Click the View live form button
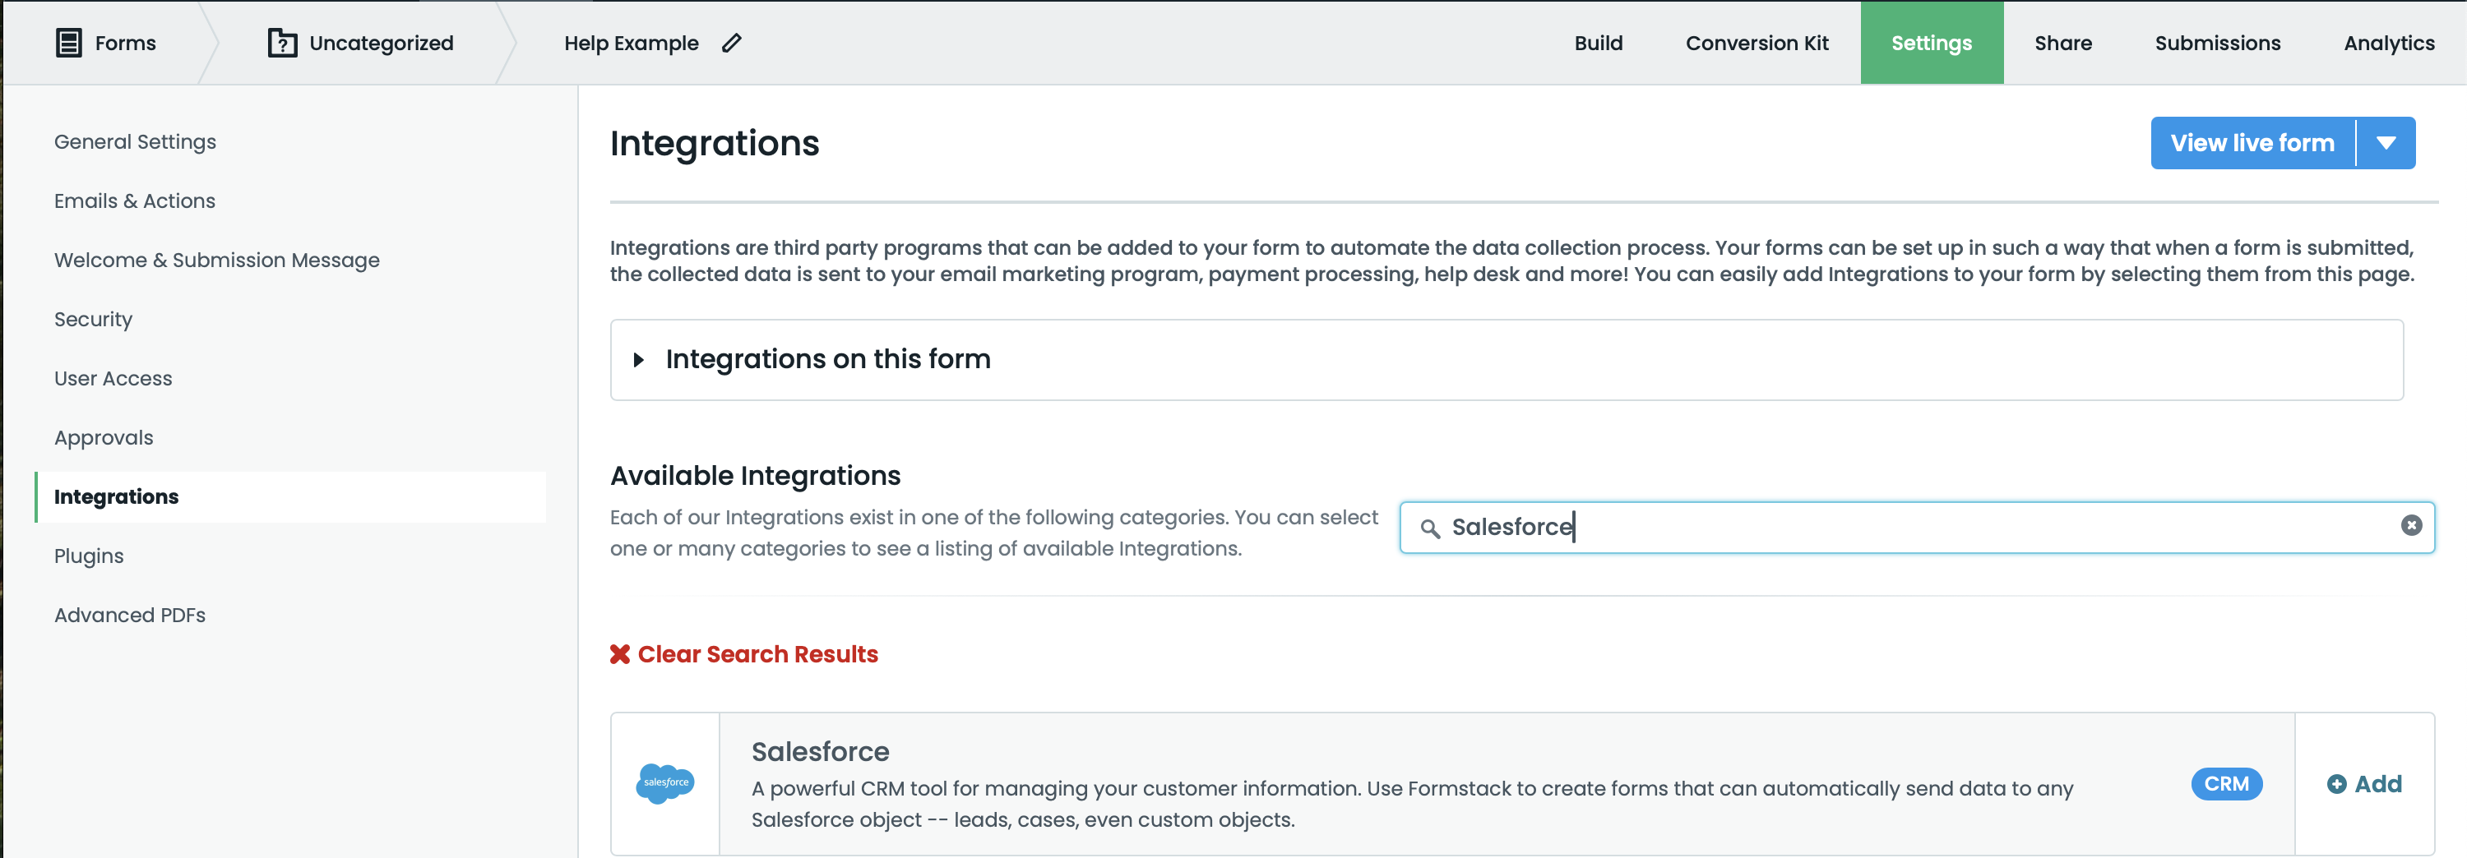The image size is (2467, 858). pos(2252,144)
